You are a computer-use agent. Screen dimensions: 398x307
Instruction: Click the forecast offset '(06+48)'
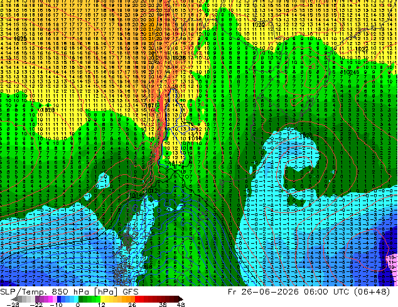coord(372,292)
